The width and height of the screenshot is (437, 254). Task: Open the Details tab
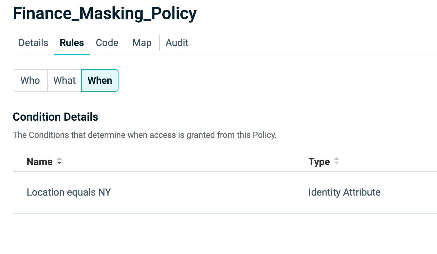33,43
